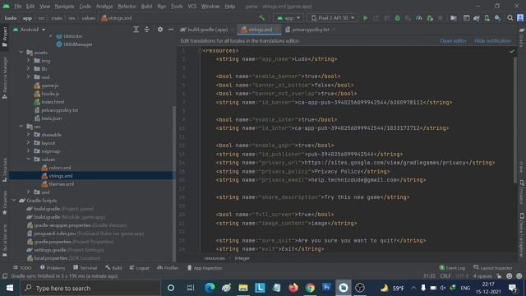Open Pixel 2 API 30 device dropdown
The image size is (526, 296).
tap(333, 18)
